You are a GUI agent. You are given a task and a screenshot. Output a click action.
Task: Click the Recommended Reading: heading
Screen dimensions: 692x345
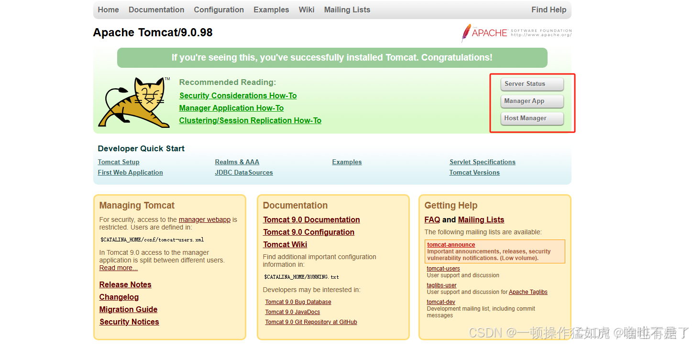click(228, 82)
